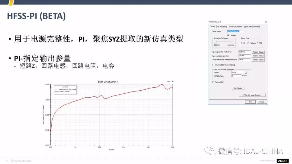
Task: Click the Ignore voids smaller than field
Action: pos(244,56)
